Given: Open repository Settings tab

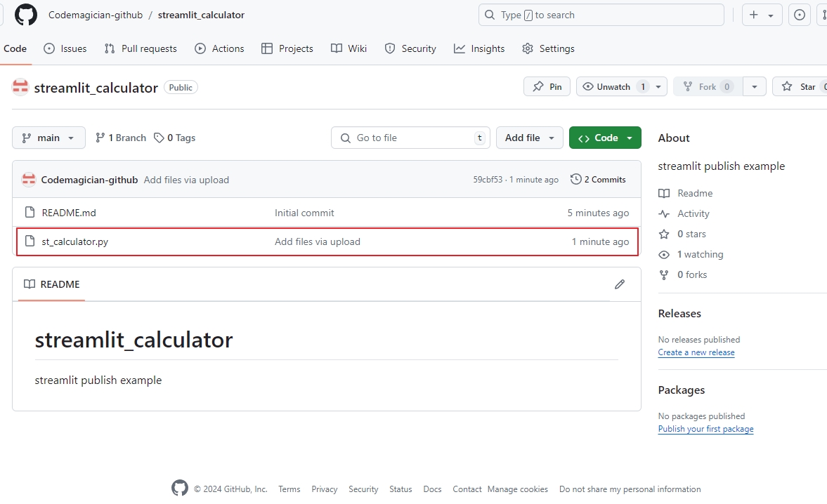Looking at the screenshot, I should pos(548,48).
